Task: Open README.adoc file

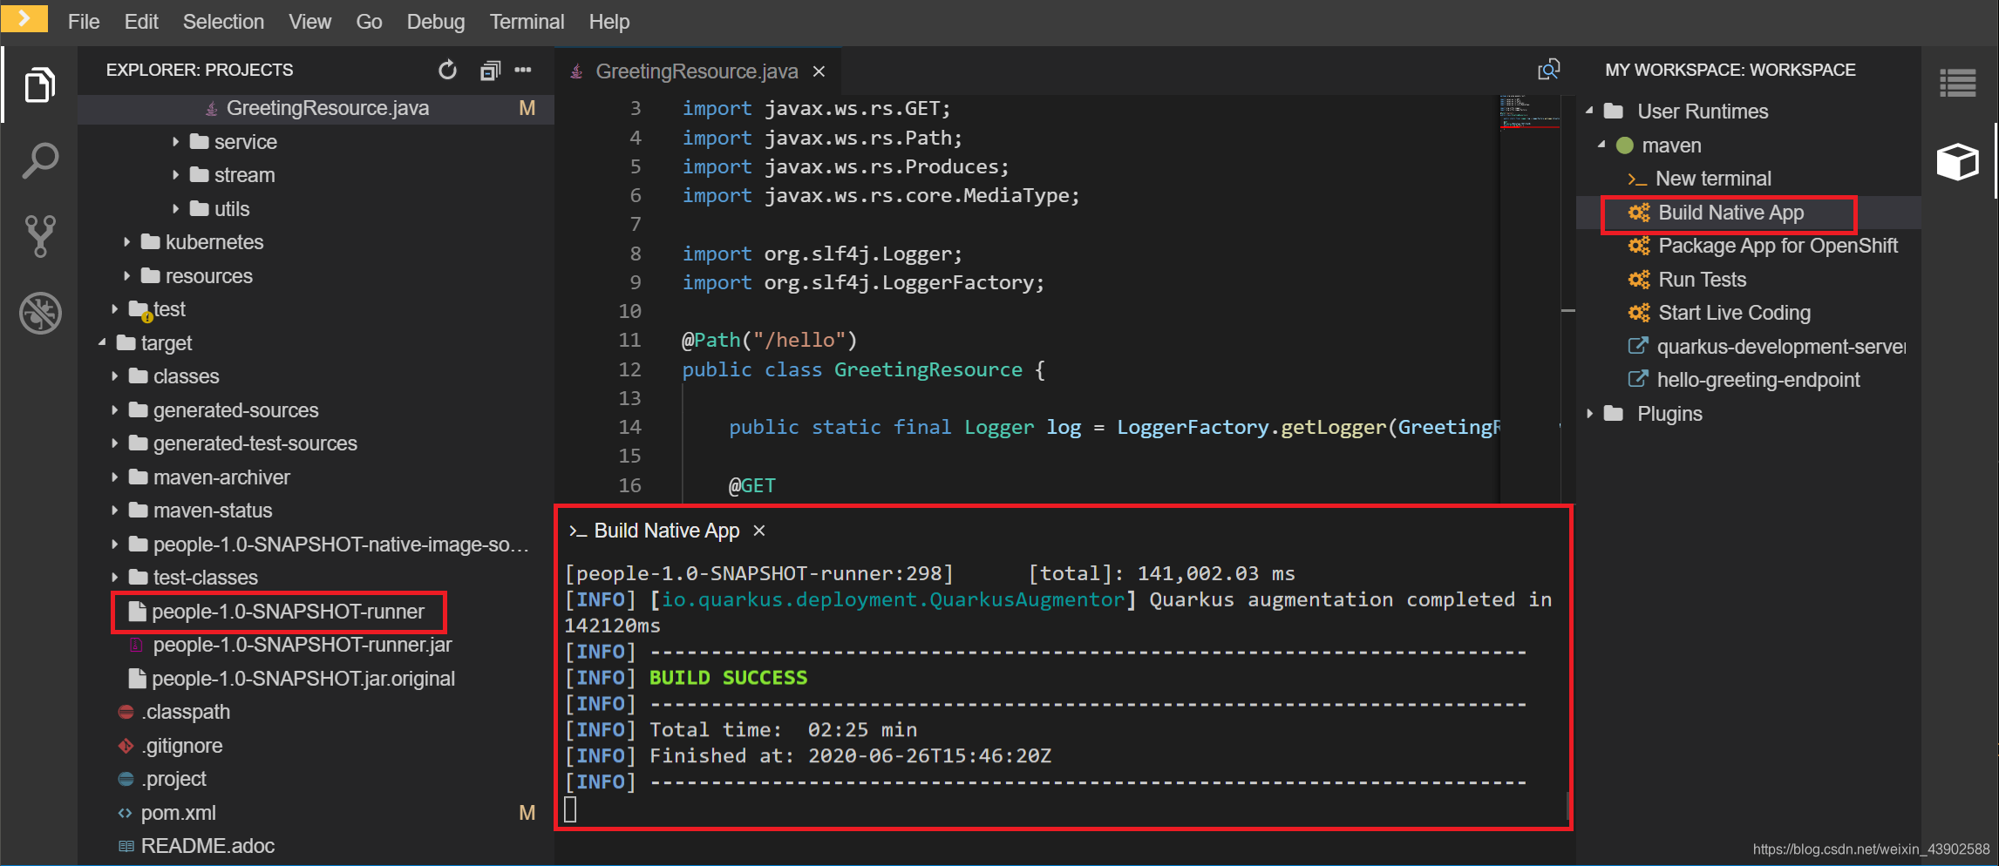Action: 207,846
